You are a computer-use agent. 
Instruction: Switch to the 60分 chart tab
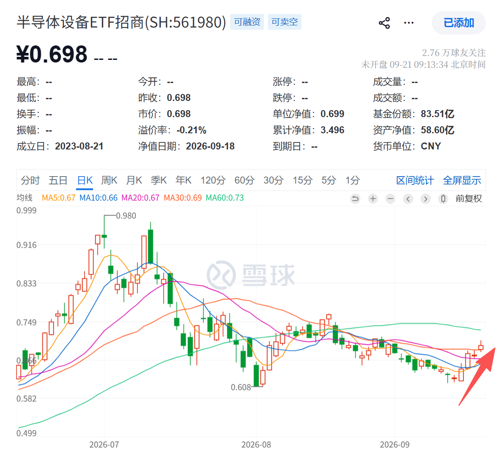[244, 180]
